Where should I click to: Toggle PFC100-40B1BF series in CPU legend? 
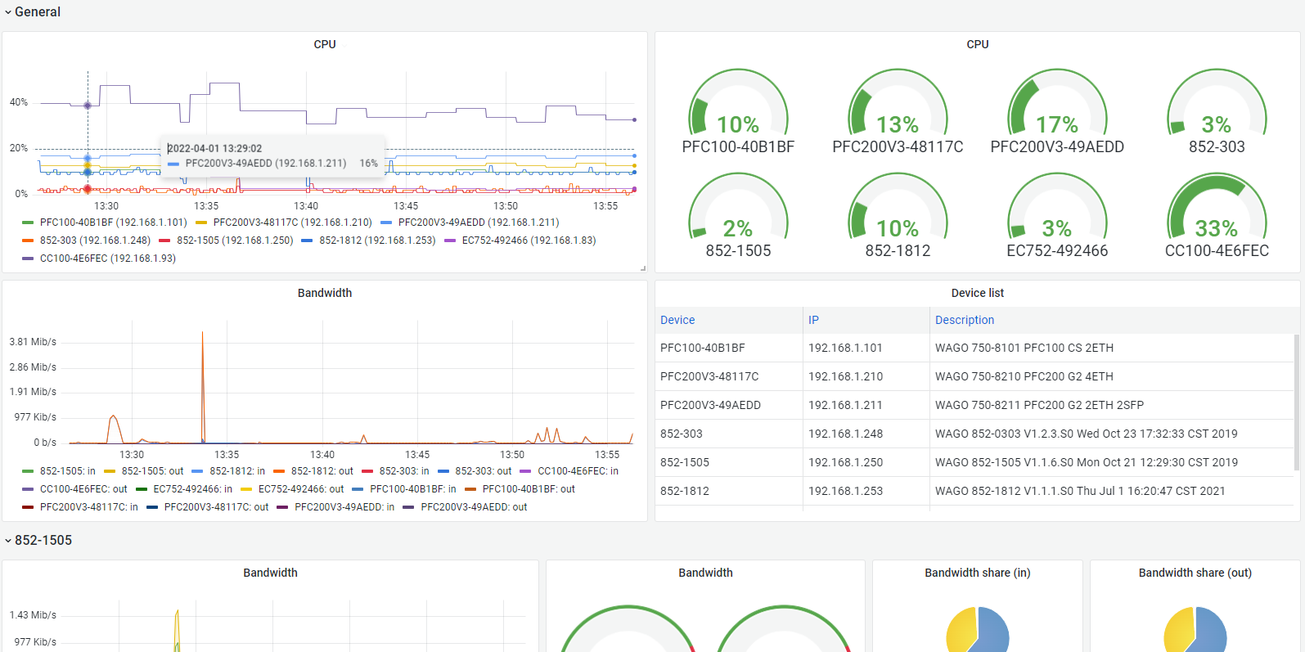click(x=105, y=223)
